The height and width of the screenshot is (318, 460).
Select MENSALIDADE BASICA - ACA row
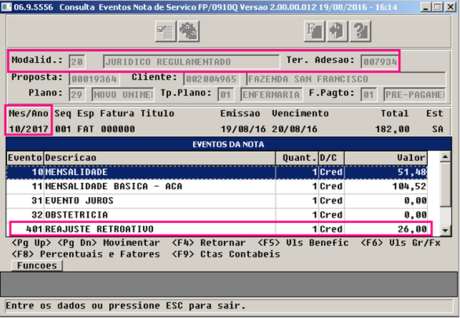pyautogui.click(x=217, y=186)
